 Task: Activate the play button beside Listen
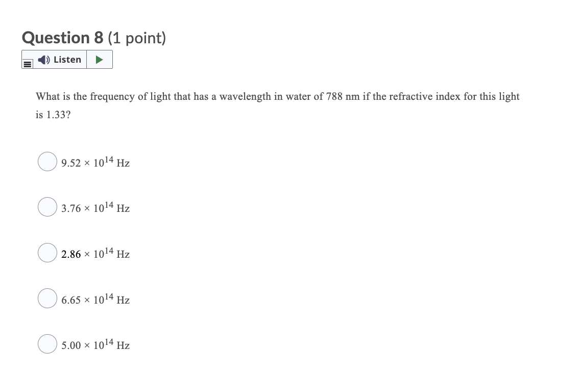(x=100, y=60)
